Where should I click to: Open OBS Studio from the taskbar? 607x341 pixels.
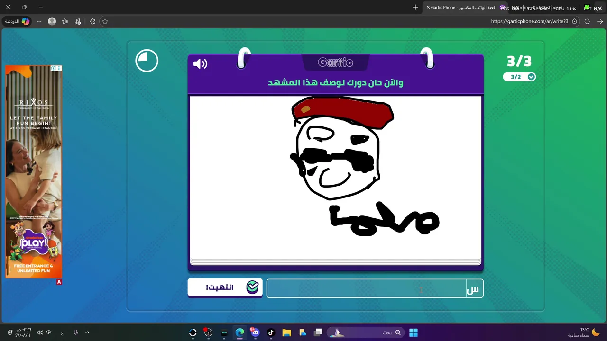click(x=208, y=332)
